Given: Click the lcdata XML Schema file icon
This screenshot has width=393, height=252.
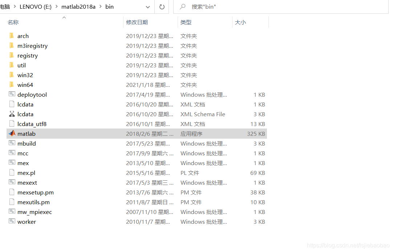Looking at the screenshot, I should (12, 114).
